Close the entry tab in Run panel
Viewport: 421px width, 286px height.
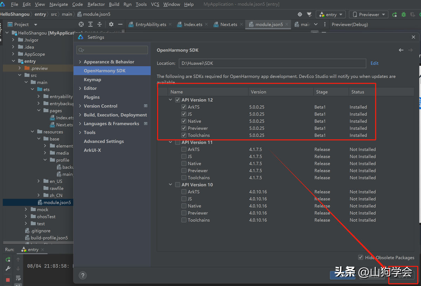(x=43, y=249)
